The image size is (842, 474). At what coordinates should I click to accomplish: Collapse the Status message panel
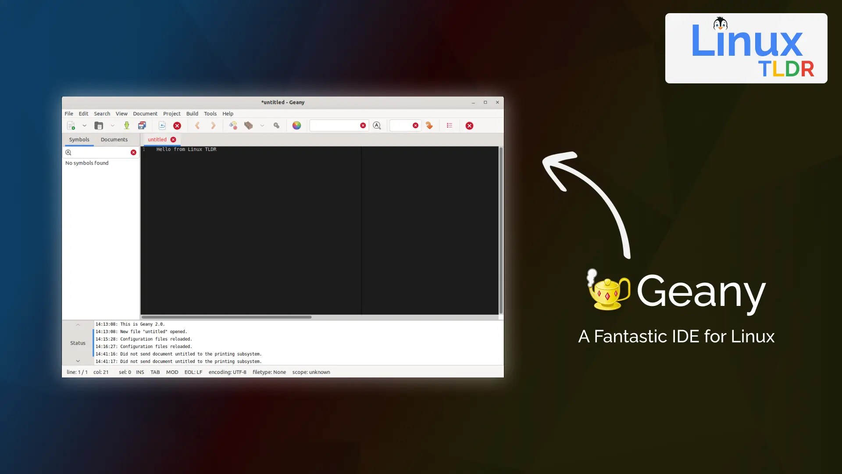coord(78,325)
